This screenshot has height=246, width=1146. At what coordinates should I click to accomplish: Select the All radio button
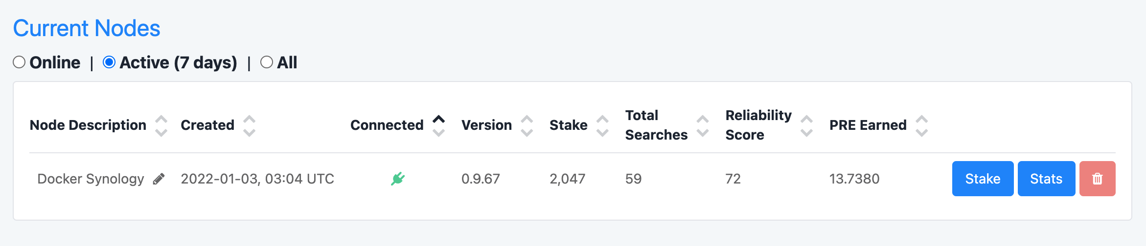point(267,62)
